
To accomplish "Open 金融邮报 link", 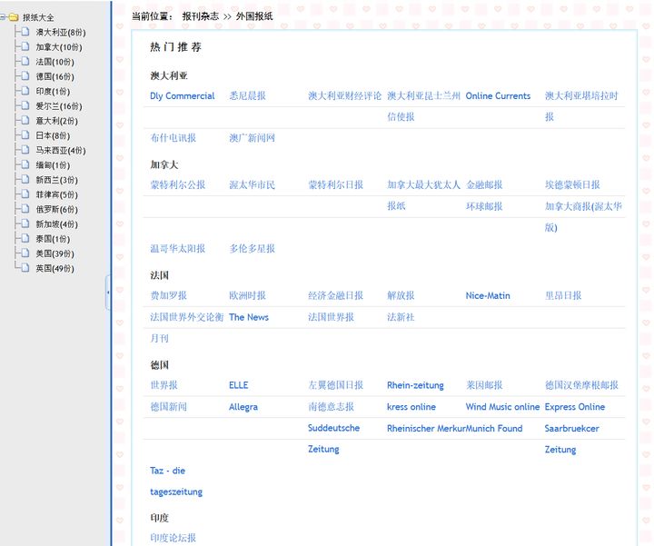I will point(484,184).
